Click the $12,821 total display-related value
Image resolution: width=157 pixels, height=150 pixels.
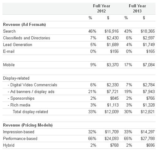(148, 112)
